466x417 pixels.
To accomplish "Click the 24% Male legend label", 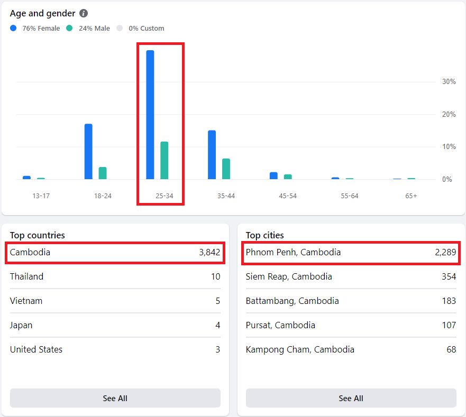I will (x=94, y=28).
